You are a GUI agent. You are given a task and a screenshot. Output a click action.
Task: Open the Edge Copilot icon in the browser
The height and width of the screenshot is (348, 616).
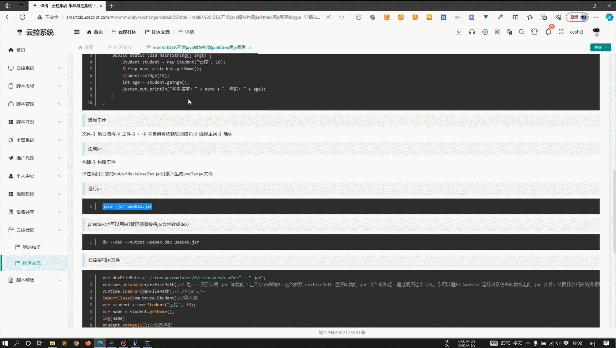[x=609, y=17]
